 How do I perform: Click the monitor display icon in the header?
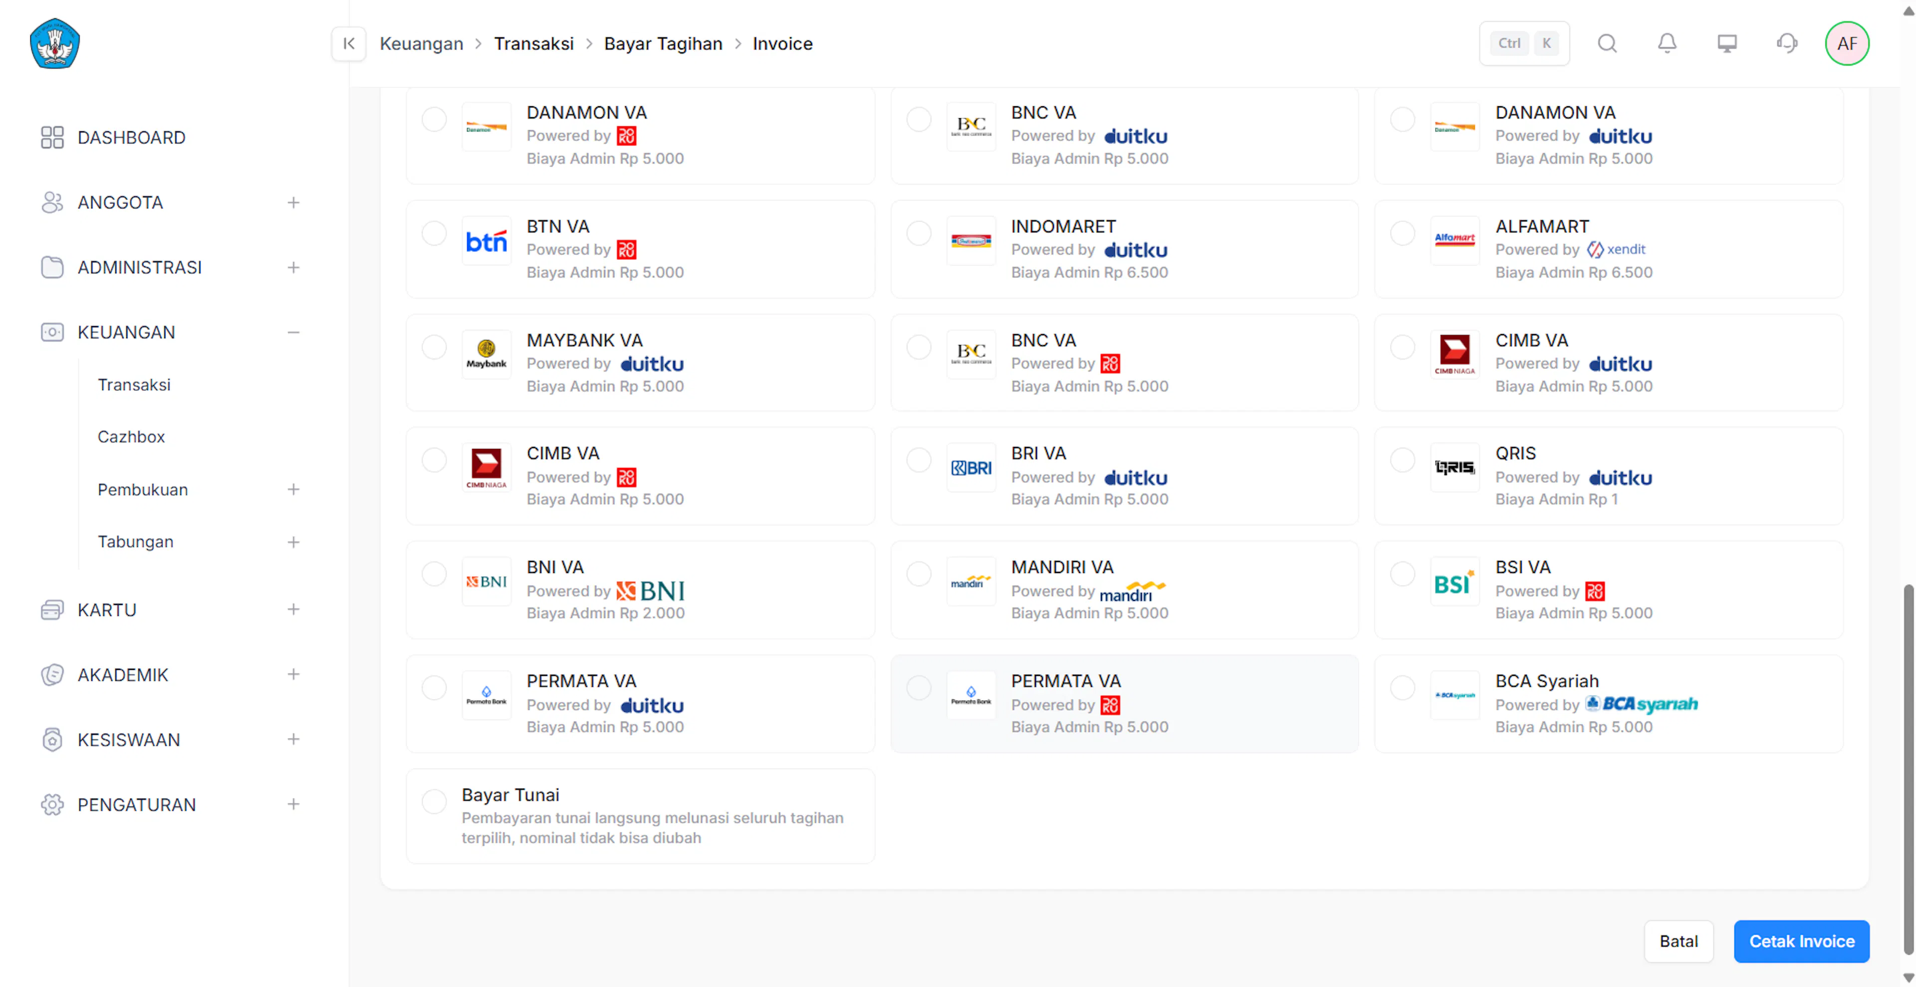point(1727,44)
